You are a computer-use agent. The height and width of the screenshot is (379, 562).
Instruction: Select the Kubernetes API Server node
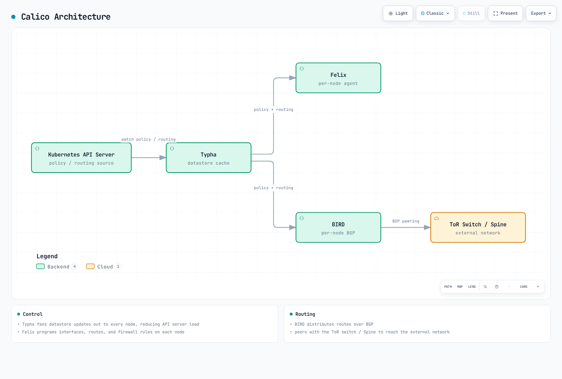coord(81,158)
